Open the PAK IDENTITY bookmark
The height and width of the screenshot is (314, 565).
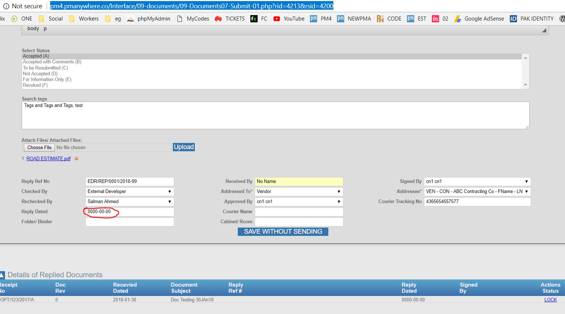tap(532, 19)
